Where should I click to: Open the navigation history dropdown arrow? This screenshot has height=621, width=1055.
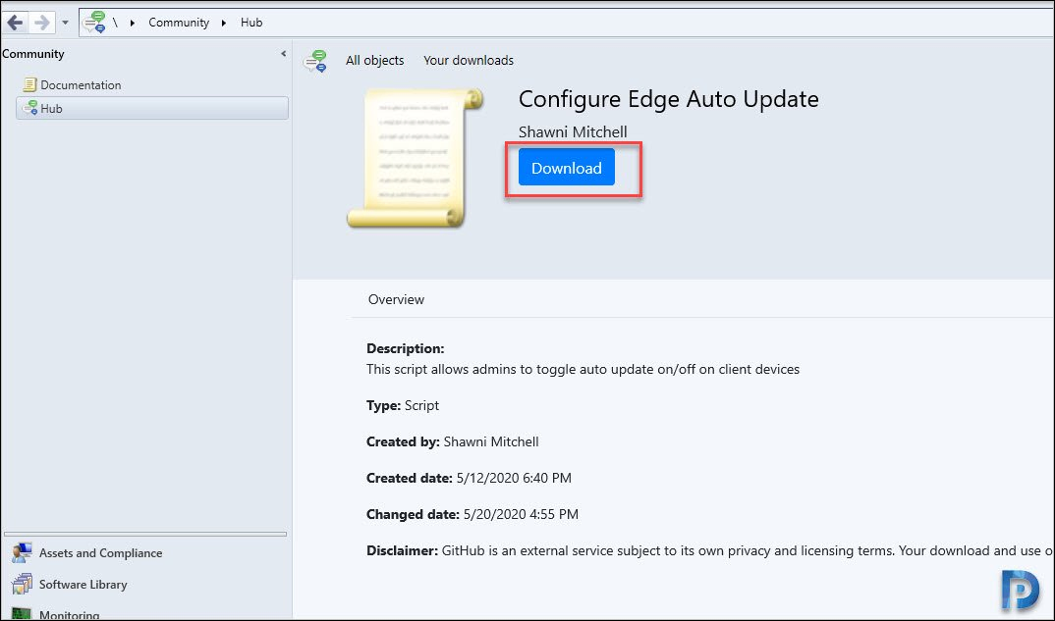tap(65, 23)
